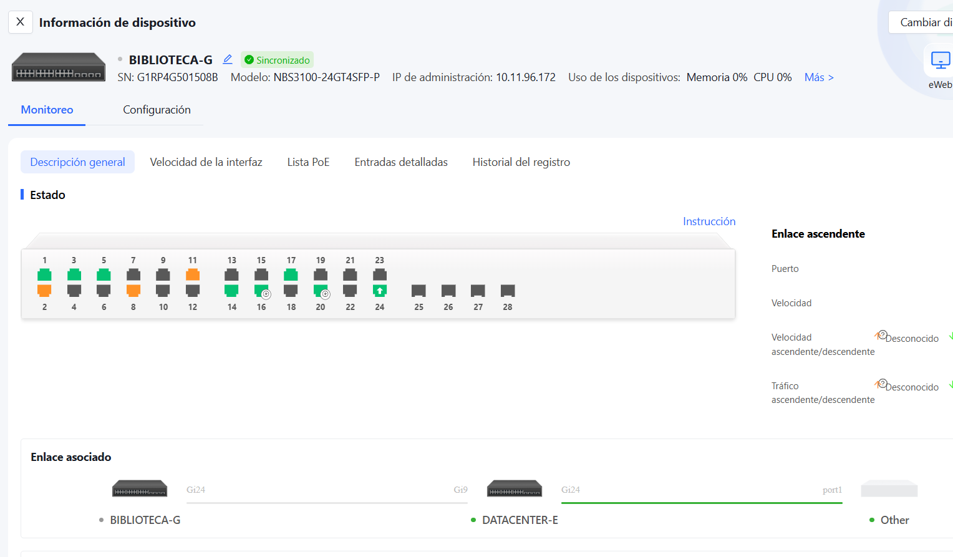This screenshot has height=557, width=953.
Task: Click the DATACENTER-E switch icon
Action: (515, 488)
